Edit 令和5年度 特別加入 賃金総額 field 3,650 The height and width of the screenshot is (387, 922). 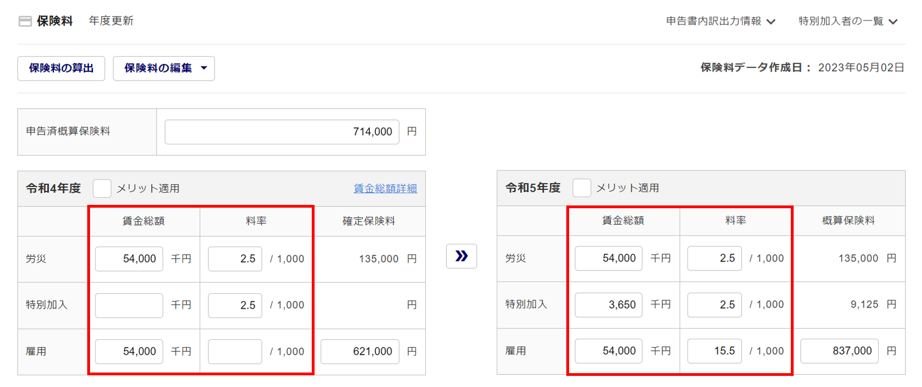pyautogui.click(x=609, y=305)
